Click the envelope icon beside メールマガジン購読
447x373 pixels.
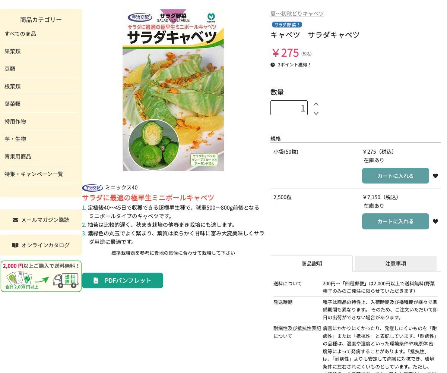pos(15,220)
